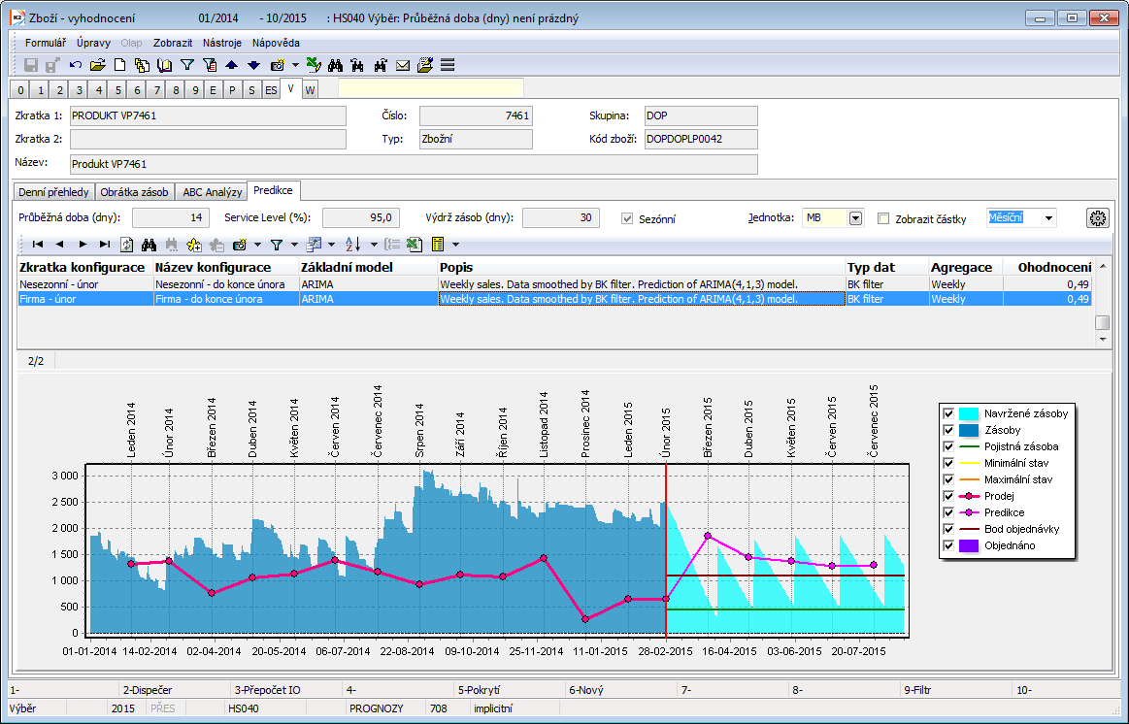
Task: Open the Nástroje menu
Action: [221, 43]
